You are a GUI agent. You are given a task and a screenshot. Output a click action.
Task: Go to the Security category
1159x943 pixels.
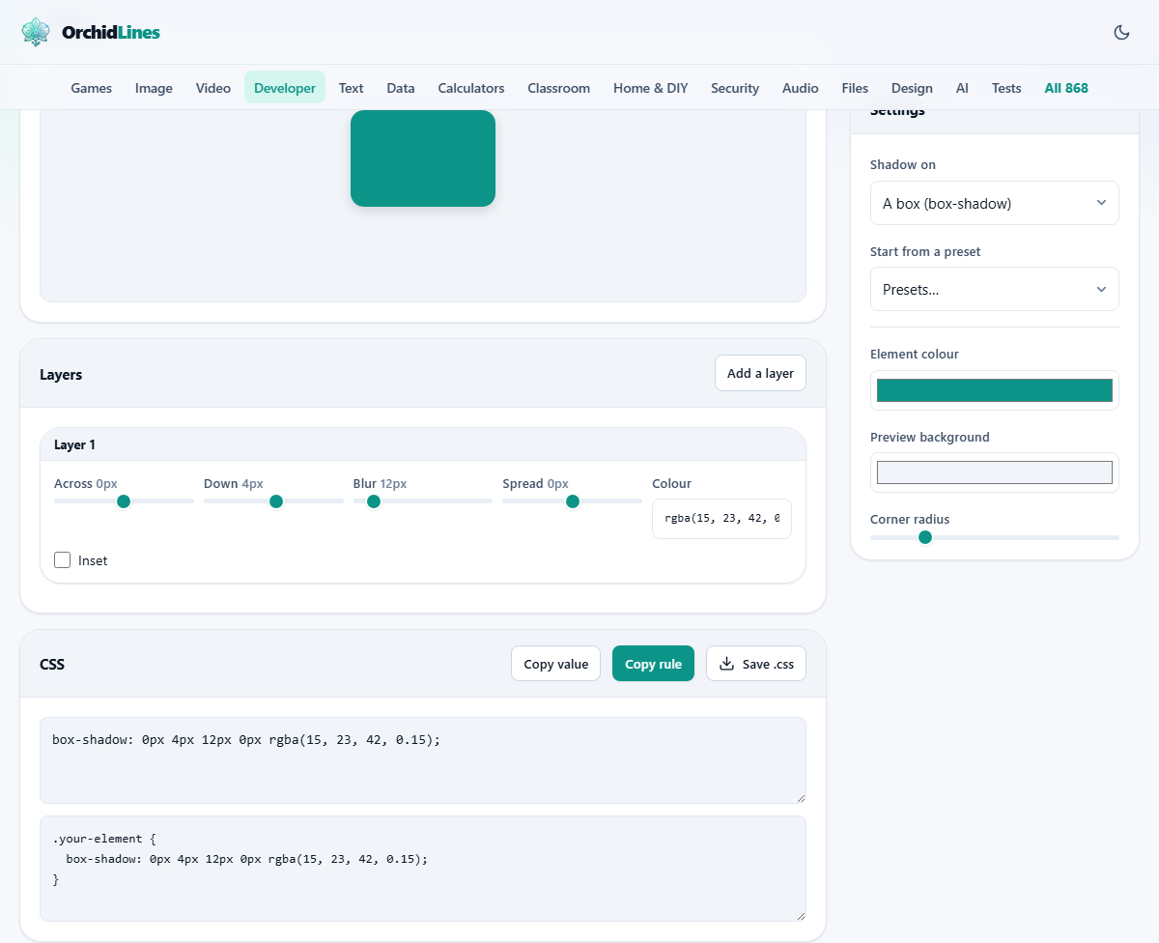(x=735, y=88)
